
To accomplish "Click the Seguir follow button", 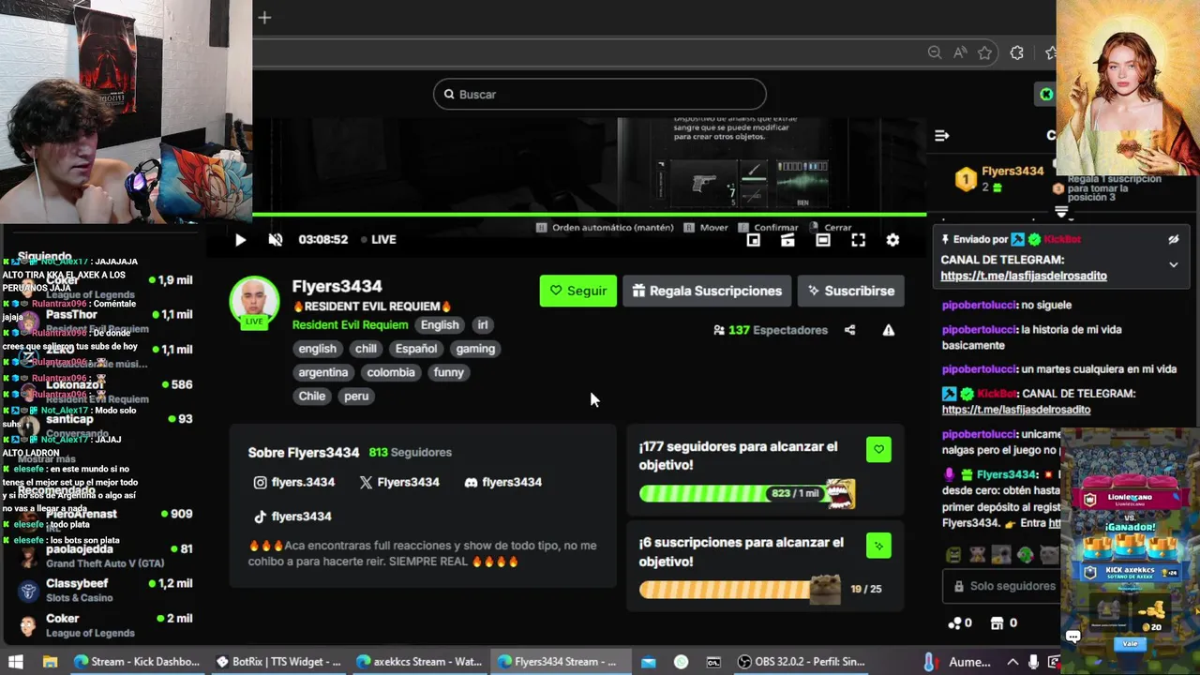I will click(578, 291).
